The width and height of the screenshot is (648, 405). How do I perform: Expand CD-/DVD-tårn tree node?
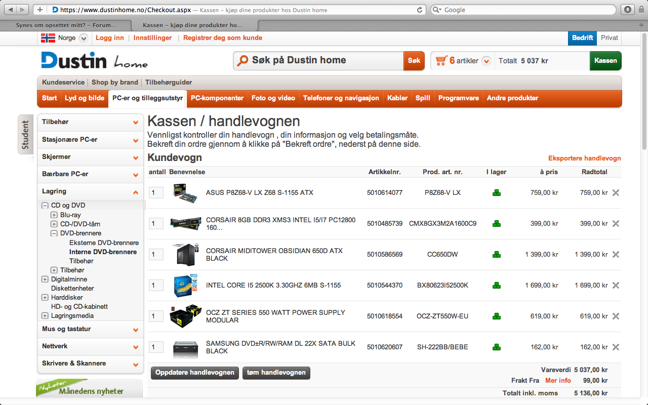coord(54,224)
